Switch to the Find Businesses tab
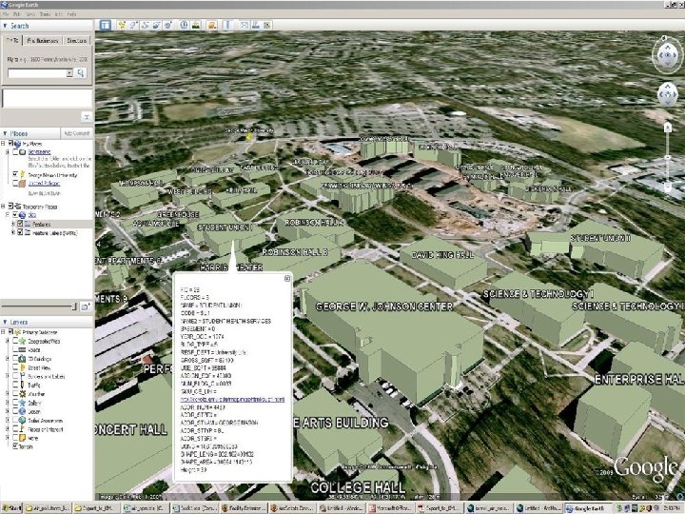Viewport: 685px width, 514px height. (43, 40)
